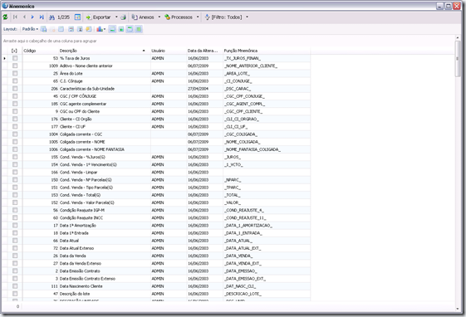The height and width of the screenshot is (317, 466).
Task: Click the Função Mnemônica column header
Action: (267, 51)
